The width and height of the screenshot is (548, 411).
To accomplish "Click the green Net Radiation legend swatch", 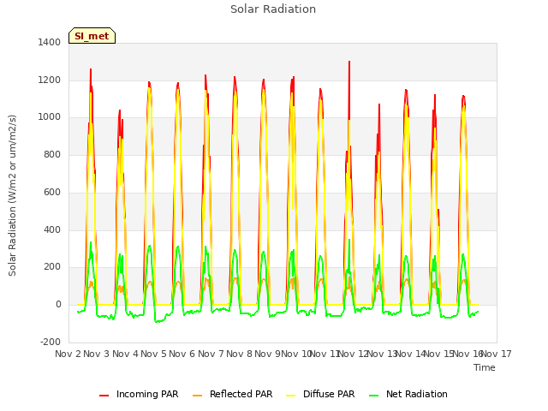I will 374,396.
